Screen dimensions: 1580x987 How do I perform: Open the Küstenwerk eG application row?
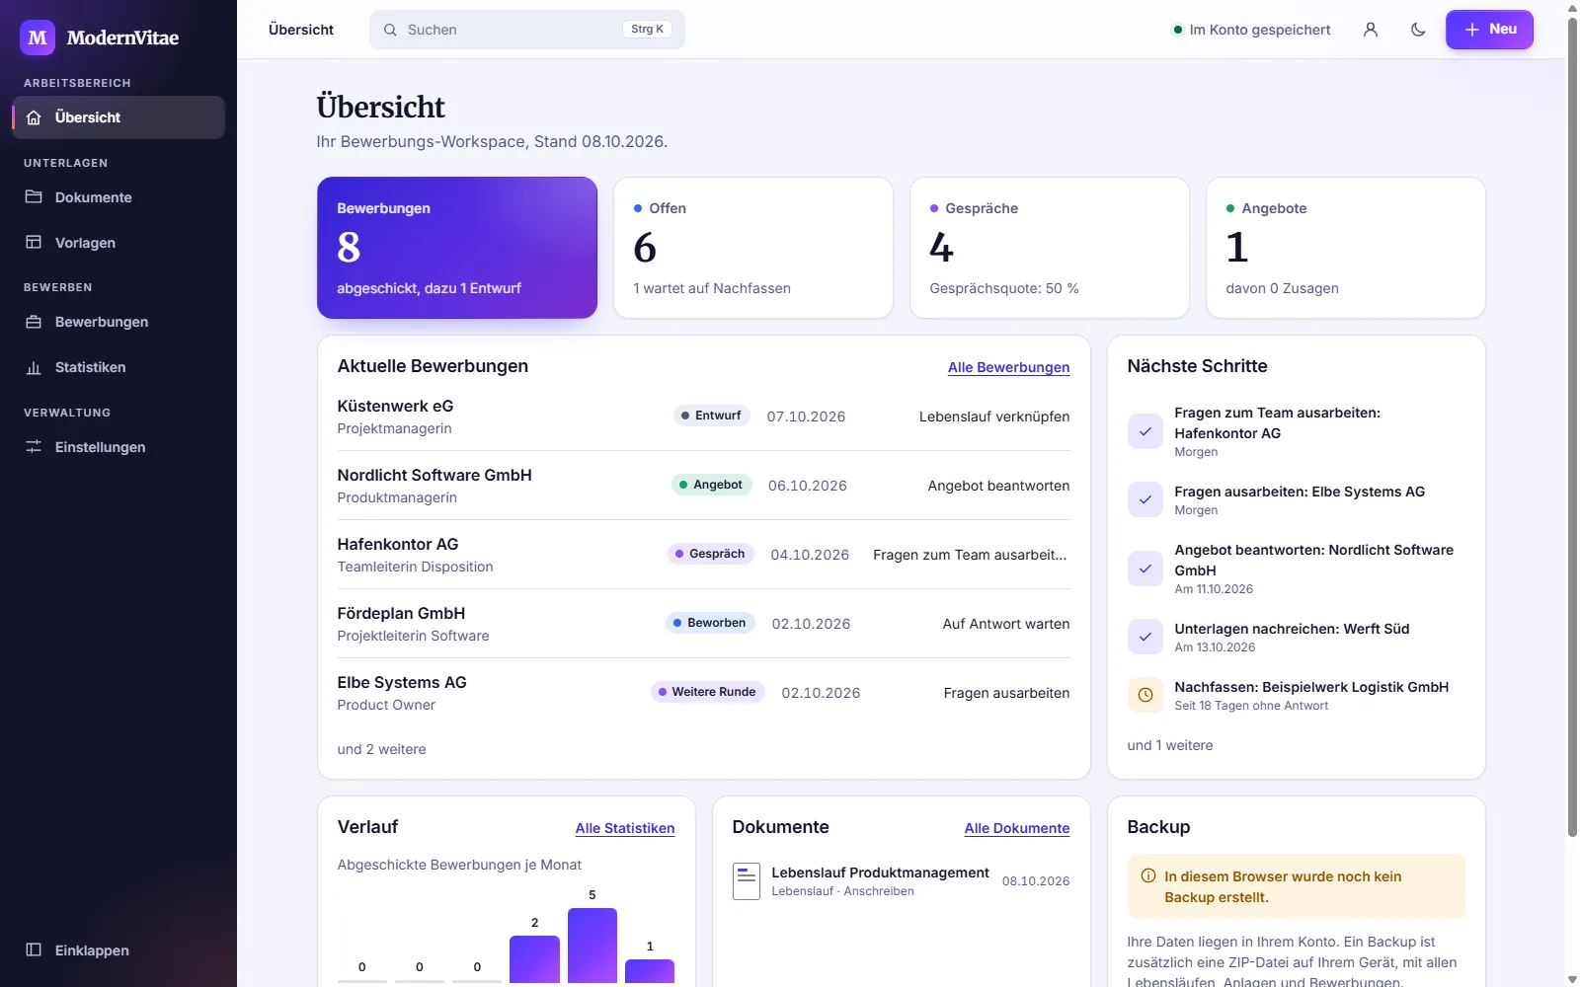point(703,417)
